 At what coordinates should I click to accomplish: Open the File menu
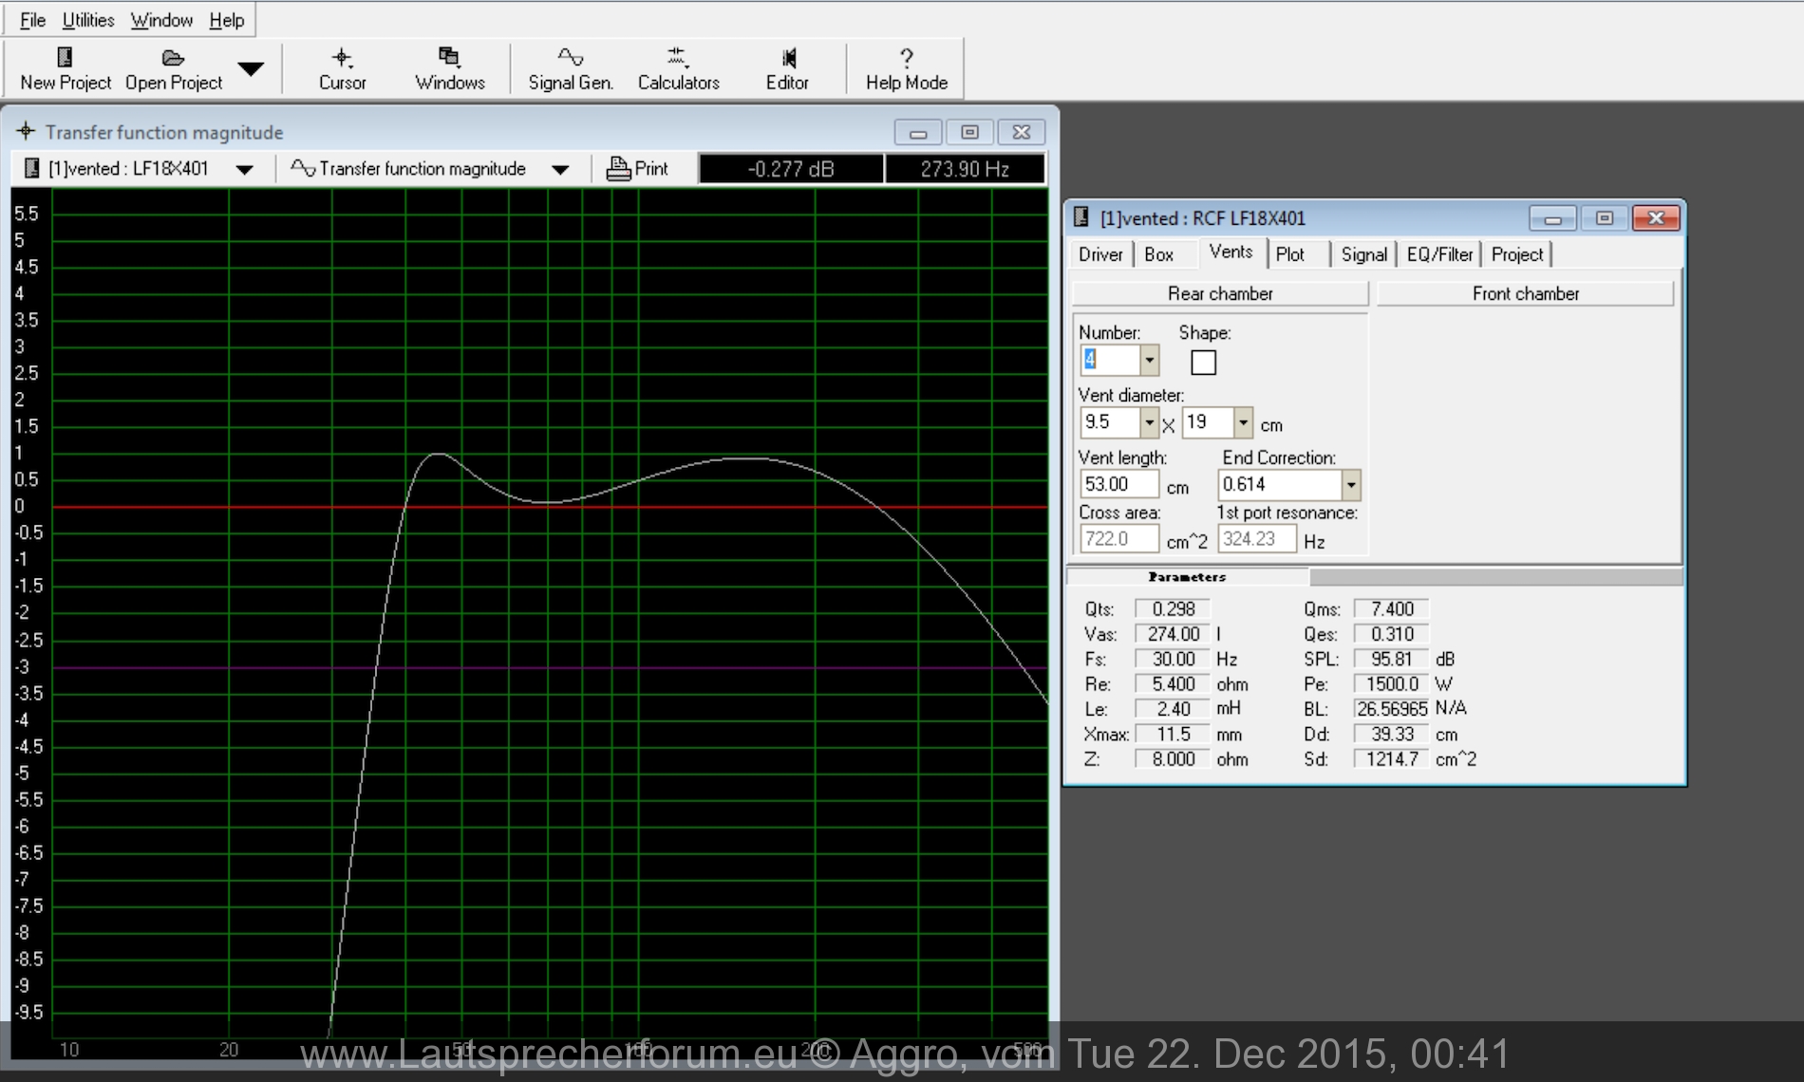[x=32, y=20]
